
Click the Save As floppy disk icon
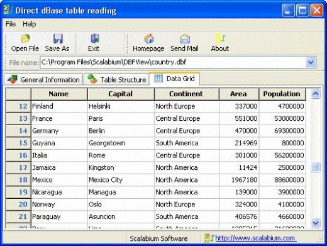(x=58, y=38)
